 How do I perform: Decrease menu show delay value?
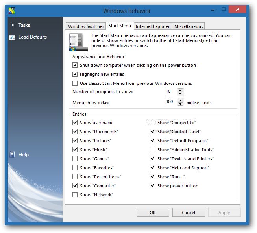point(181,104)
